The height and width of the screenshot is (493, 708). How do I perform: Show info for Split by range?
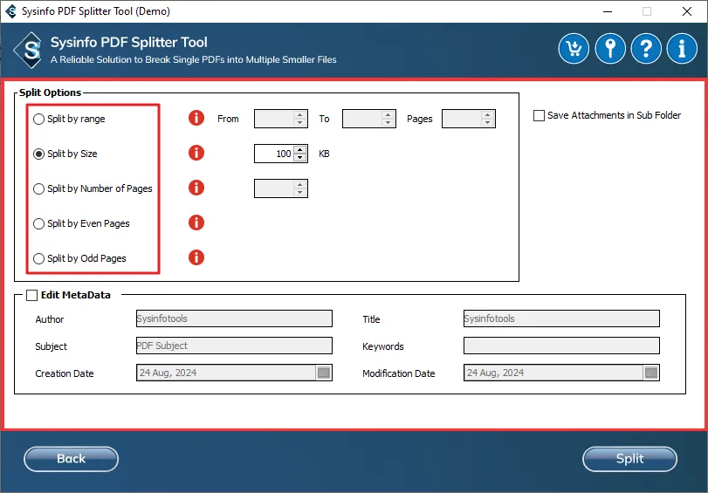[196, 118]
